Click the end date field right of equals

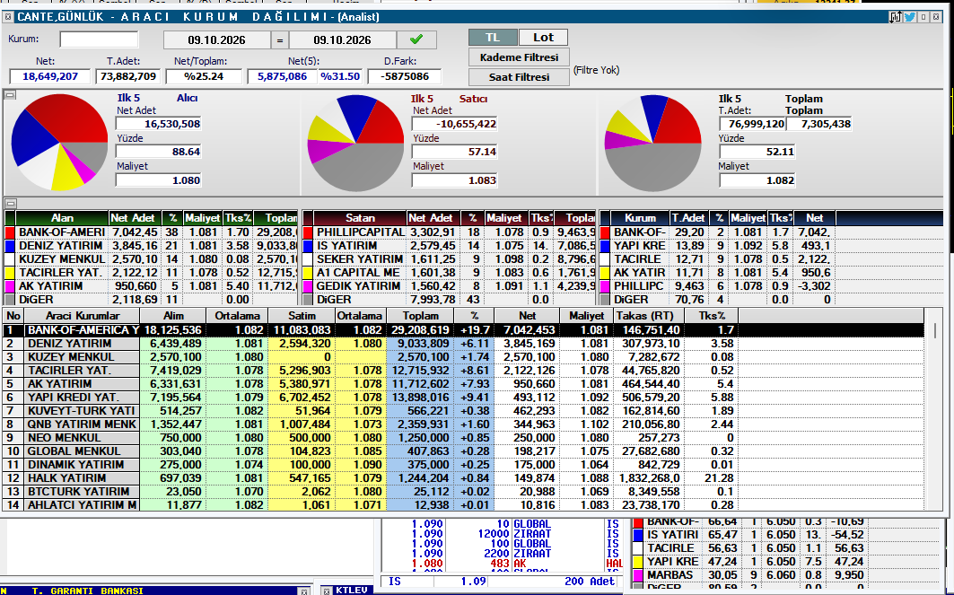click(343, 40)
